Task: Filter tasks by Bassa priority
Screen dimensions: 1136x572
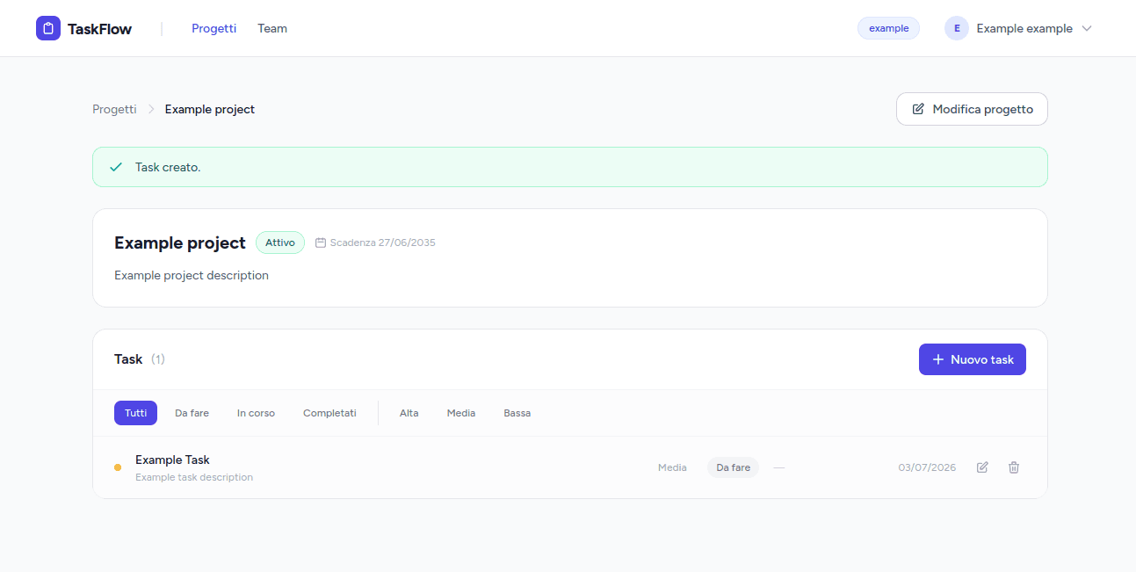Action: [x=517, y=413]
